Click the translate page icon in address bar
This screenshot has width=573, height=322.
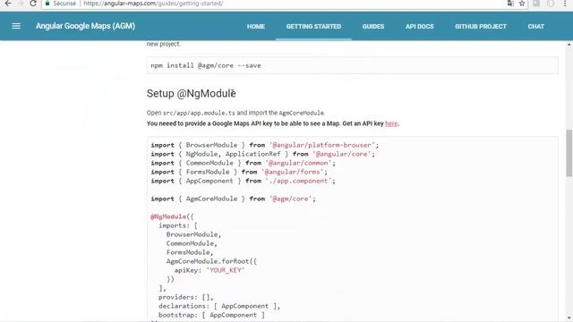pyautogui.click(x=510, y=4)
